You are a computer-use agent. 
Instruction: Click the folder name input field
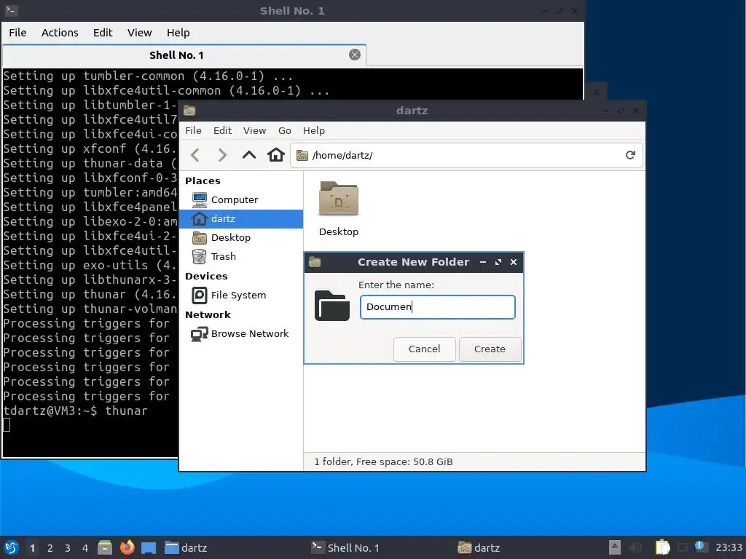438,306
